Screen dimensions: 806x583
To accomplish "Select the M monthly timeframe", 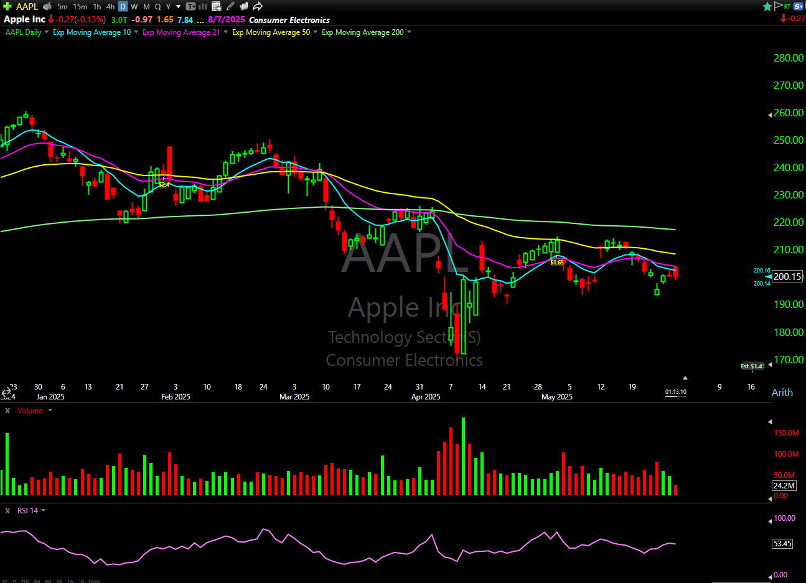I will tap(146, 7).
